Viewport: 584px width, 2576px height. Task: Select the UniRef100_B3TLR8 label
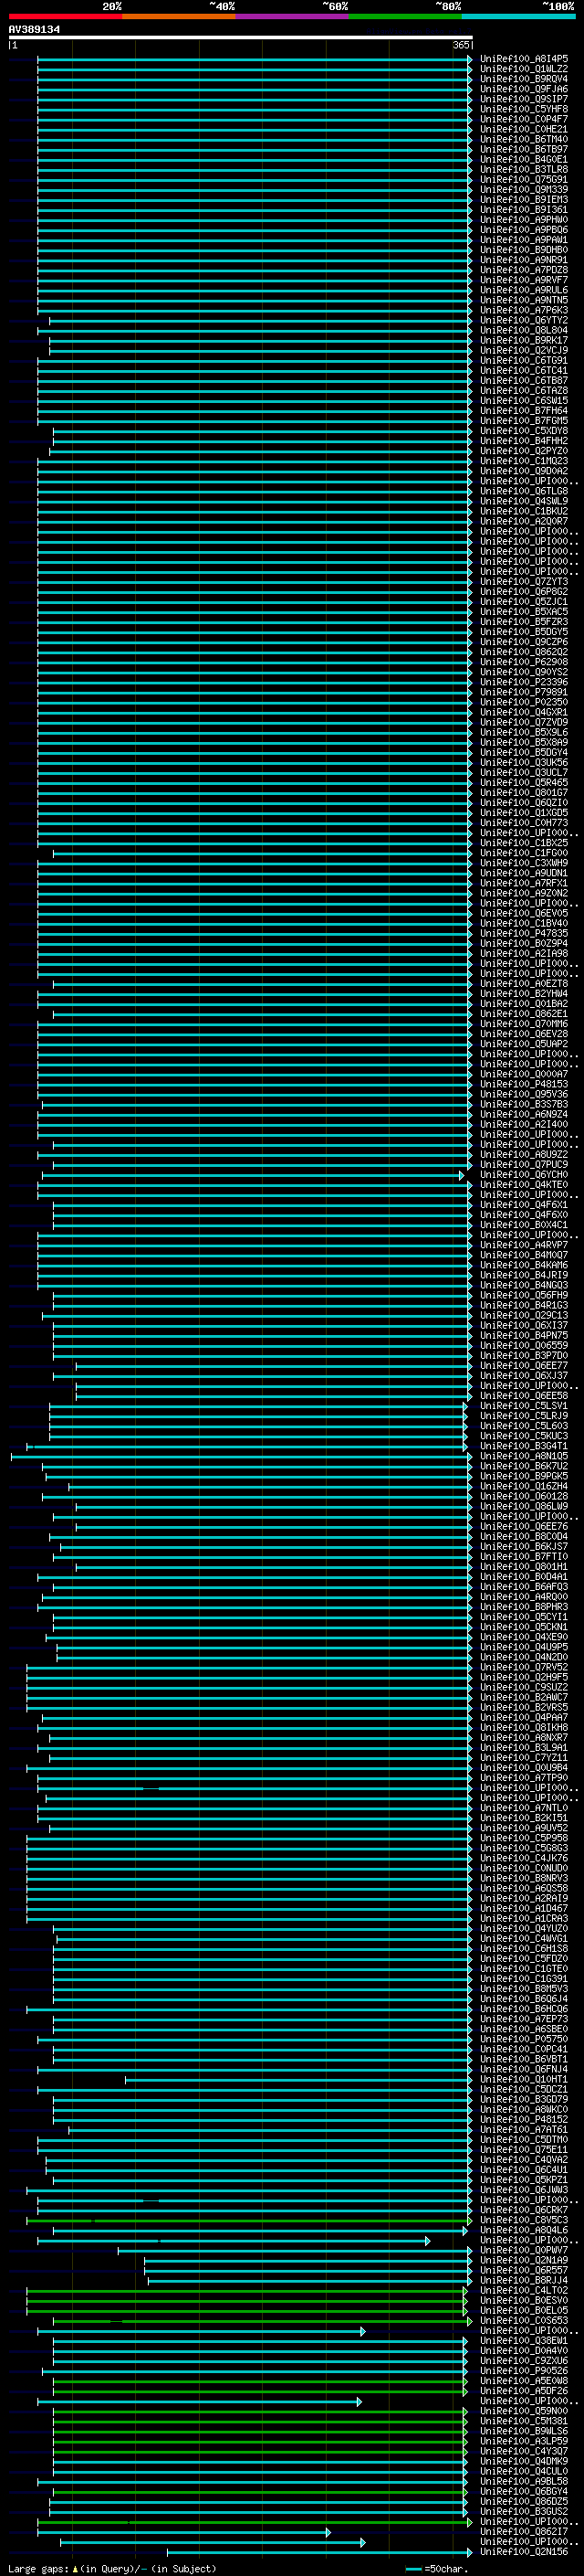click(524, 169)
